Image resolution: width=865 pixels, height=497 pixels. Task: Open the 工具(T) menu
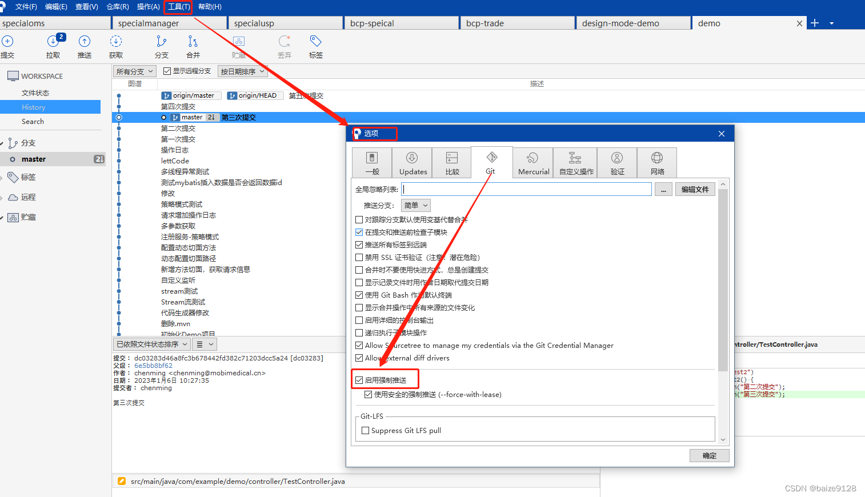(x=179, y=7)
